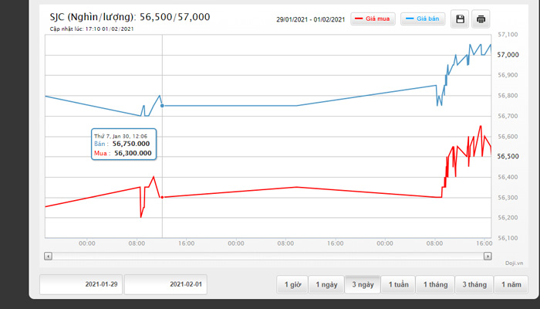The height and width of the screenshot is (309, 540).
Task: Click the horizontal scrollbar track under chart
Action: pos(268,256)
